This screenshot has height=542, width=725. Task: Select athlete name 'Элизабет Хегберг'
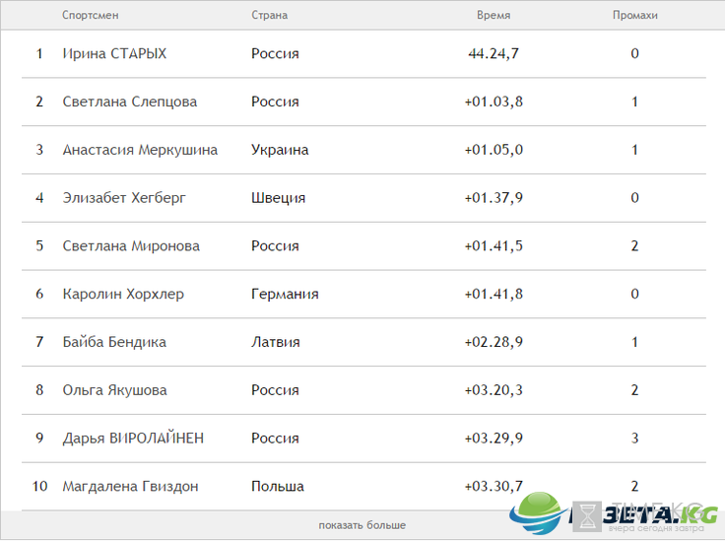[124, 198]
